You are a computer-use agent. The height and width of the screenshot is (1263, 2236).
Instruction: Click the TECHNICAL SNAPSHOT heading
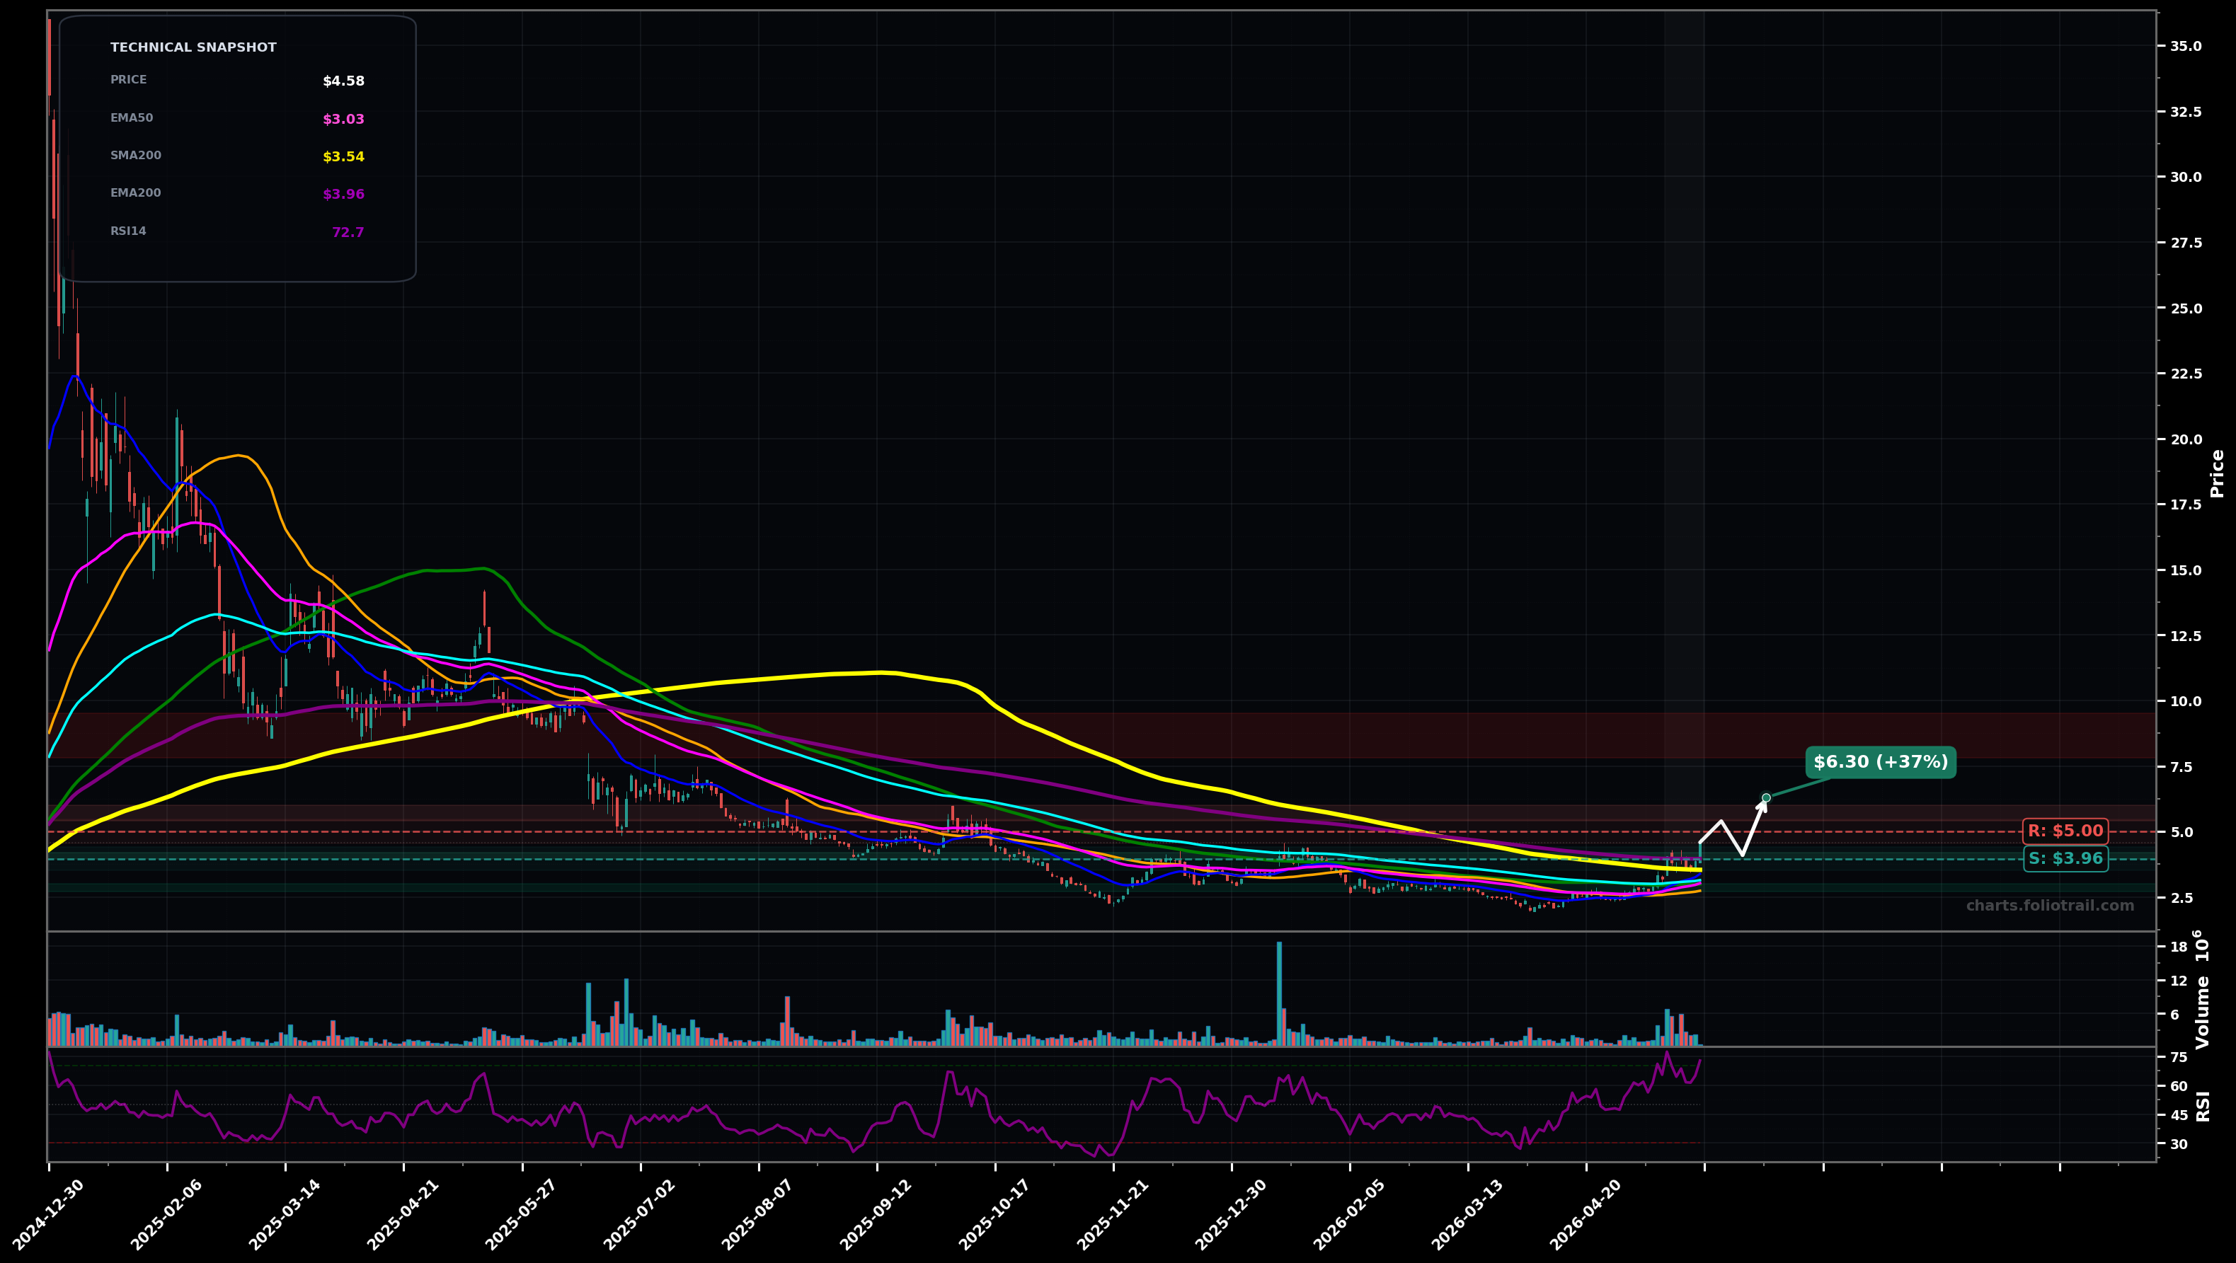[x=193, y=47]
